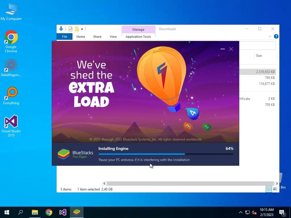Viewport: 291px width, 218px height.
Task: Switch Explorer to details view icon
Action: (x=269, y=189)
